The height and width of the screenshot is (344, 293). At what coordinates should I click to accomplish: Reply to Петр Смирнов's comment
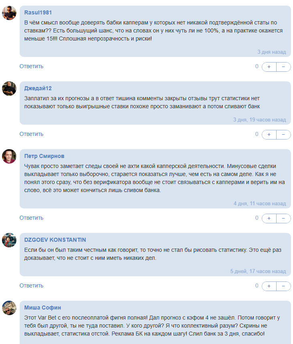(x=31, y=218)
